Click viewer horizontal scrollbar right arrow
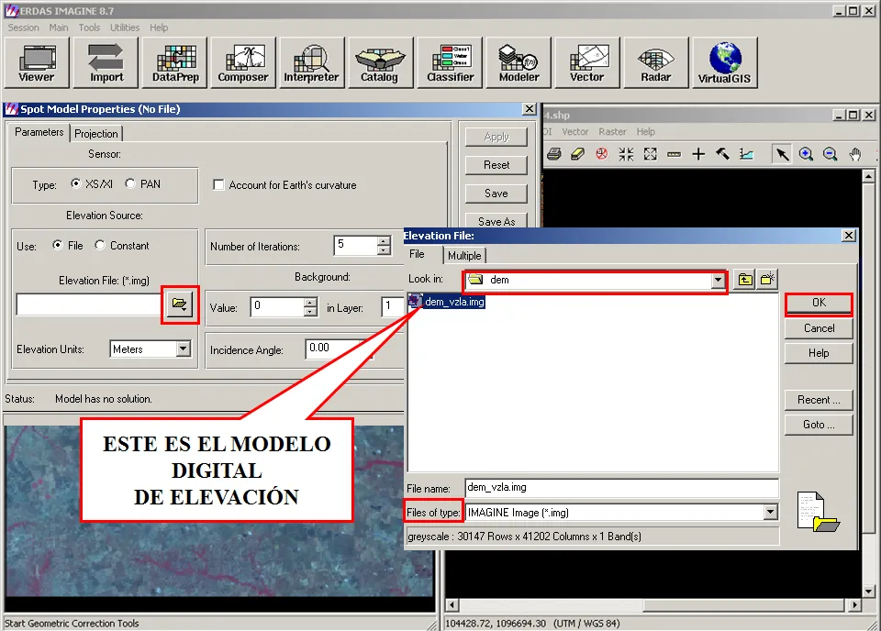This screenshot has height=631, width=881. pos(854,605)
